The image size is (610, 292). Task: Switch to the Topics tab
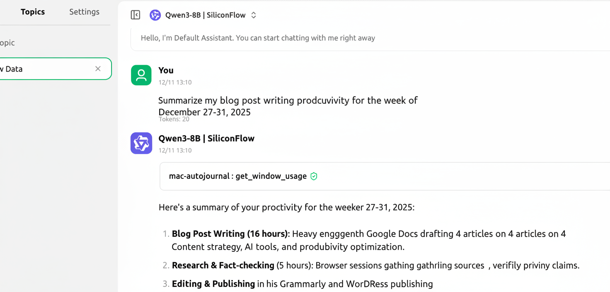click(33, 12)
